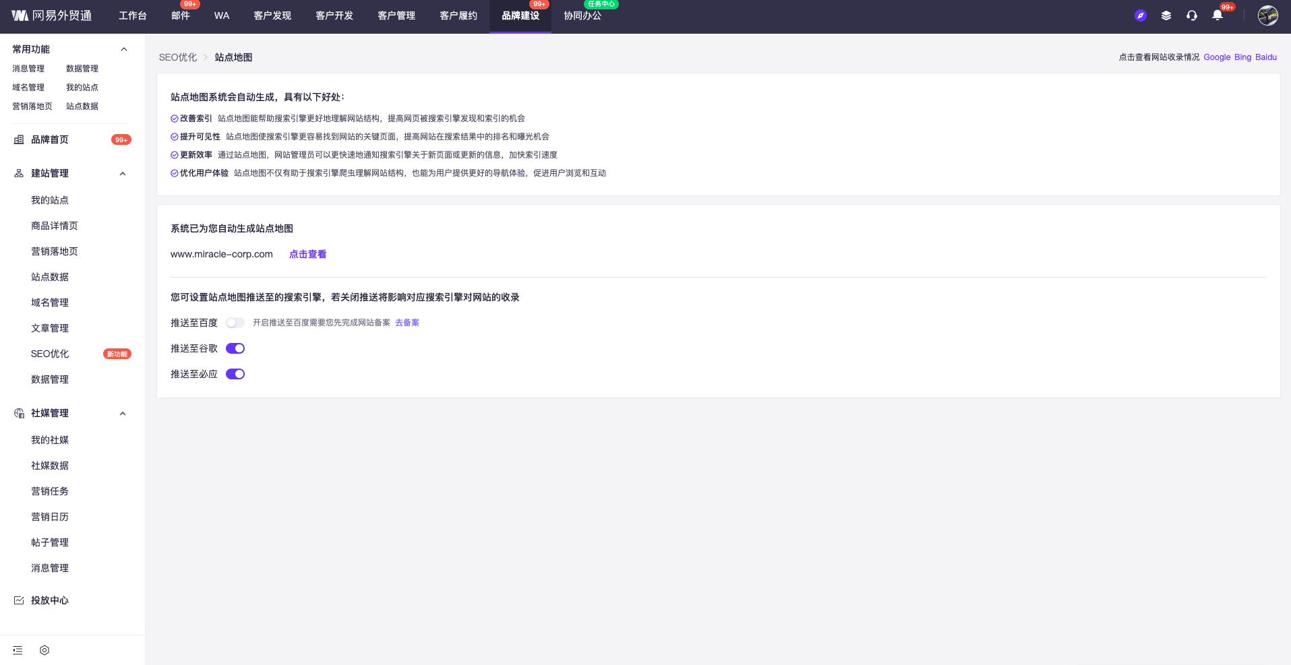Click the 点击查看 sitemap link
Screen dimensions: 1291x665
[307, 254]
